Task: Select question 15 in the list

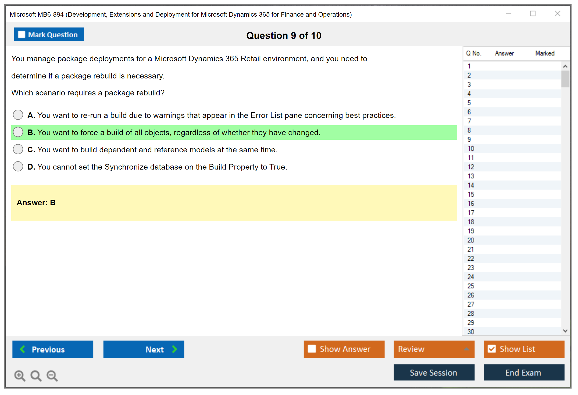Action: tap(471, 194)
